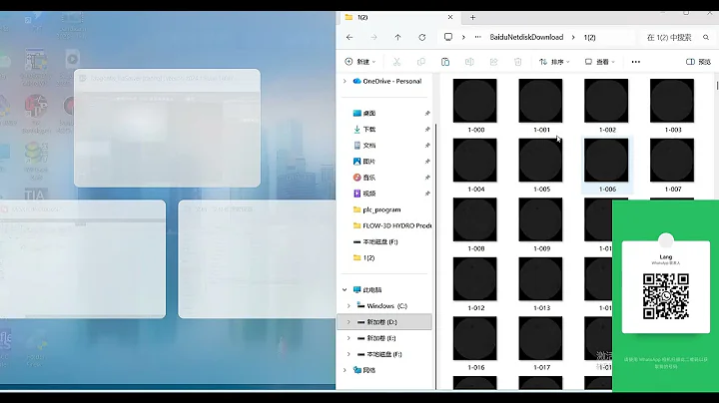719x403 pixels.
Task: Expand the Windows (C:) drive node
Action: click(x=349, y=306)
